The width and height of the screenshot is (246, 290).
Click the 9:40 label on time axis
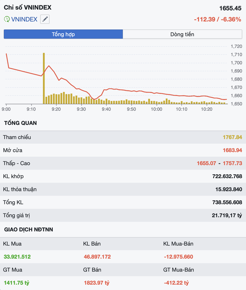(106, 110)
